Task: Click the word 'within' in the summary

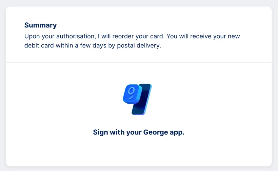Action: 64,45
